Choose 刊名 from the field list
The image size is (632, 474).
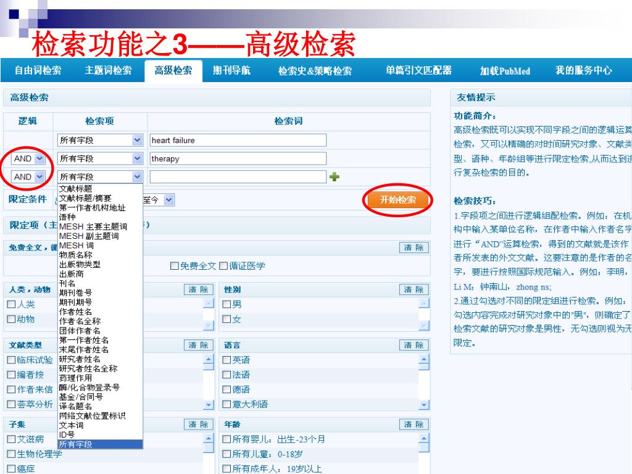coord(100,283)
